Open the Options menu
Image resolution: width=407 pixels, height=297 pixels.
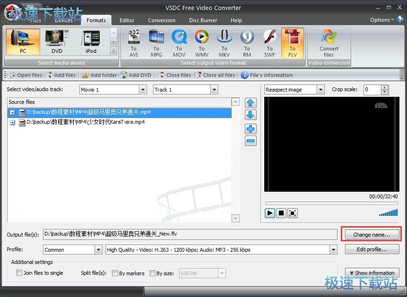pyautogui.click(x=381, y=20)
